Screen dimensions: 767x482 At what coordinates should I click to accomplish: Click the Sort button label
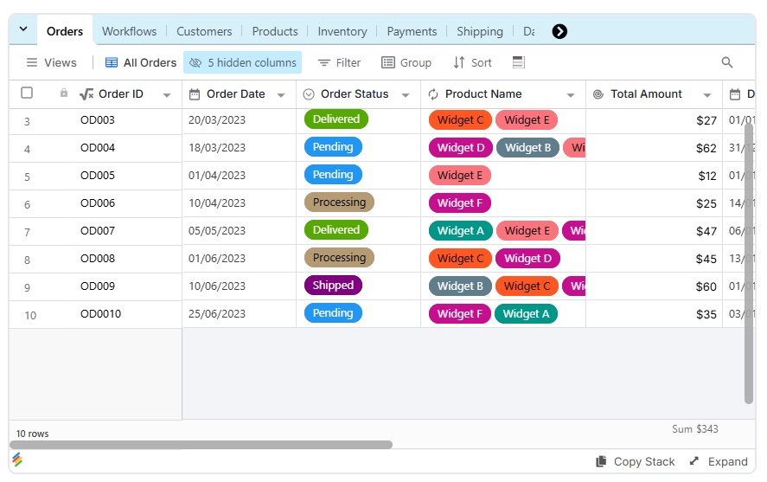coord(482,62)
